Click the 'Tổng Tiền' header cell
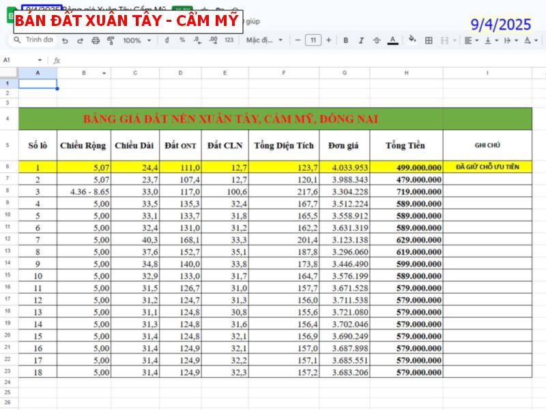The height and width of the screenshot is (410, 546). tap(406, 146)
